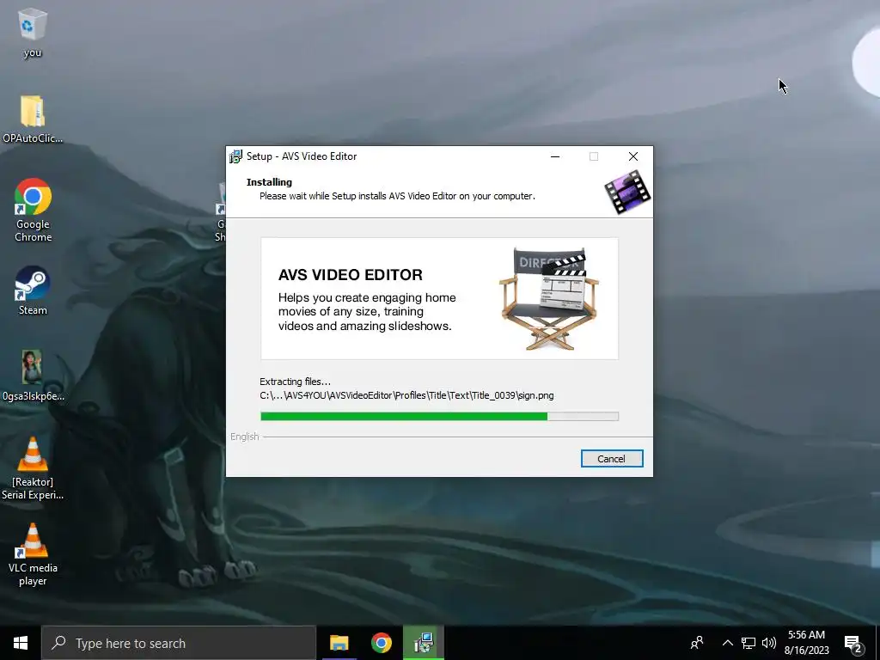Viewport: 880px width, 660px height.
Task: Click the Recycle Bin icon labeled you
Action: coord(33,33)
